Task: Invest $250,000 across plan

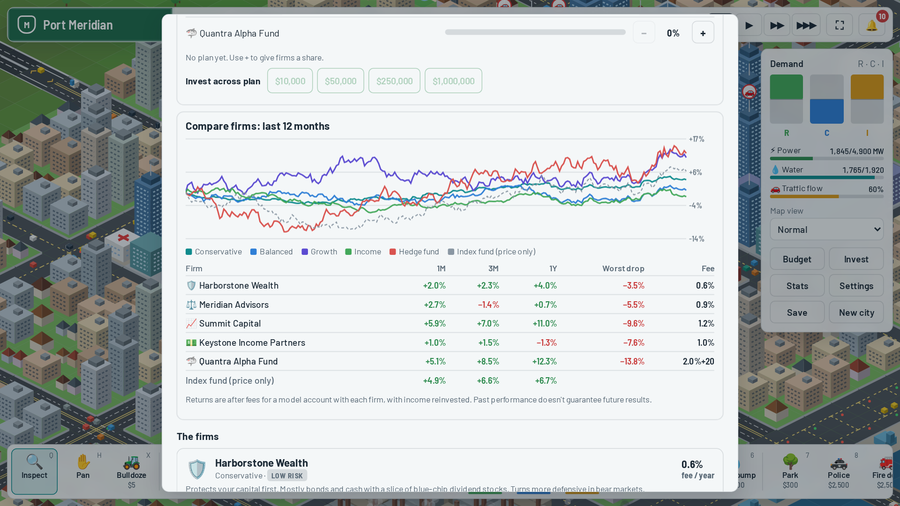Action: 395,81
